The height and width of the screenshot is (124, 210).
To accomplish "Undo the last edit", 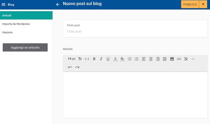I will point(70,67).
